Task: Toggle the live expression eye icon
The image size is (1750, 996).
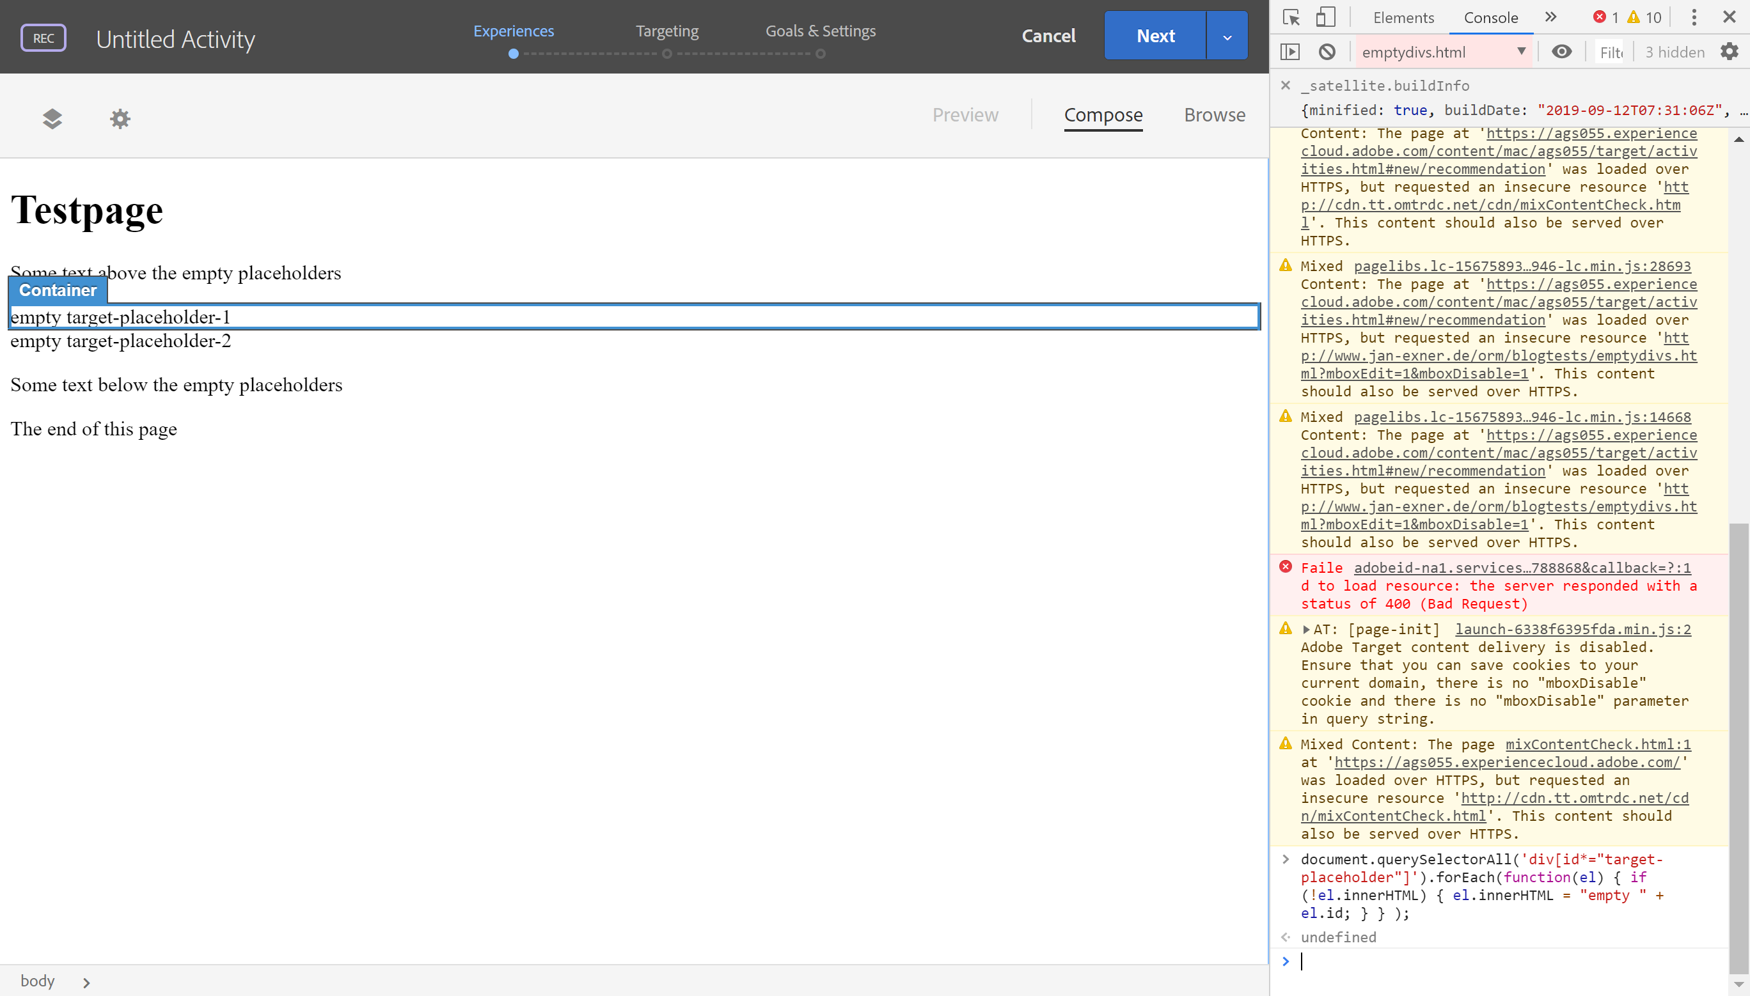Action: click(1561, 51)
